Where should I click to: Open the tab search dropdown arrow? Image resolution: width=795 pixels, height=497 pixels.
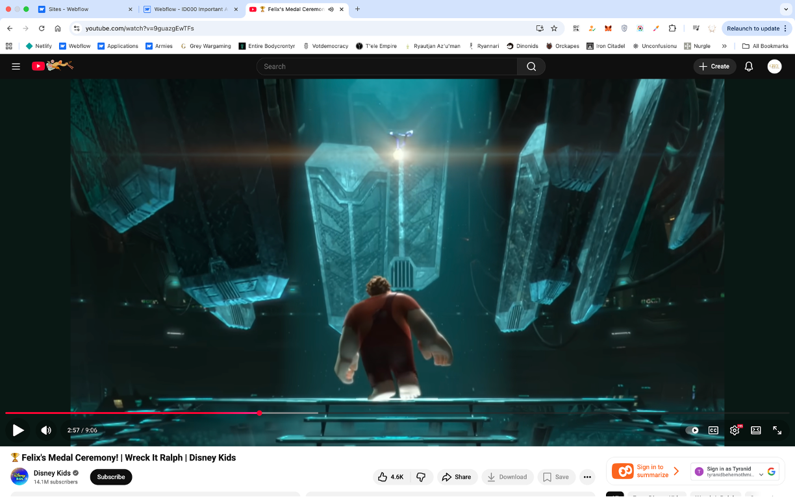(x=785, y=9)
